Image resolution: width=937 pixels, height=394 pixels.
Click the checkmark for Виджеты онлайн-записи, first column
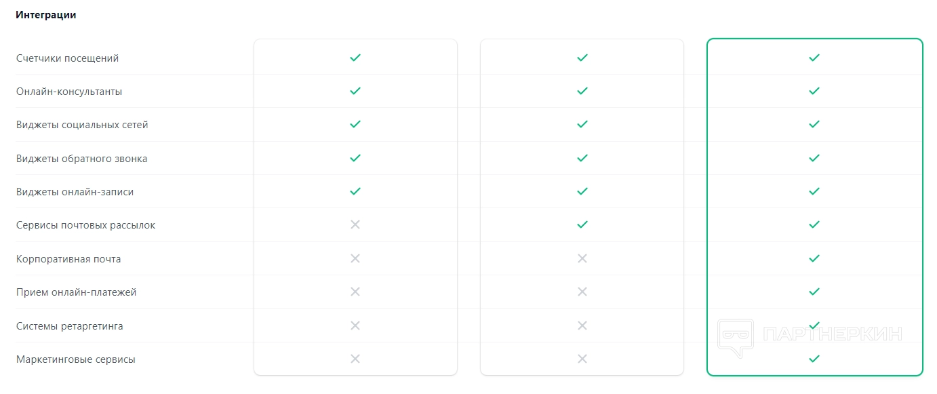tap(355, 191)
